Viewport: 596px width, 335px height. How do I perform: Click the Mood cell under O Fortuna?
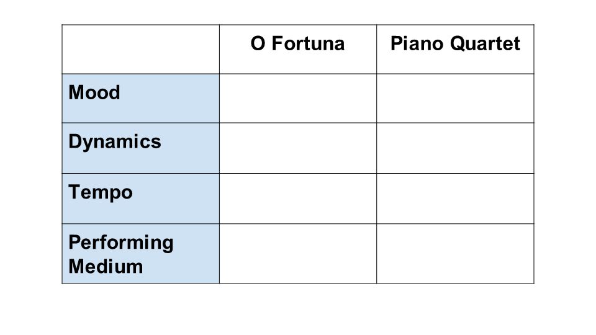coord(297,99)
